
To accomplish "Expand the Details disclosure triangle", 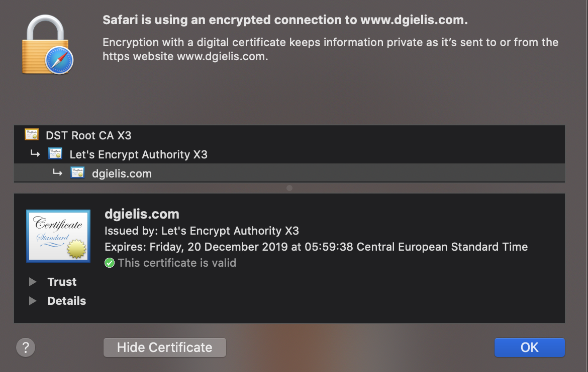I will click(33, 301).
